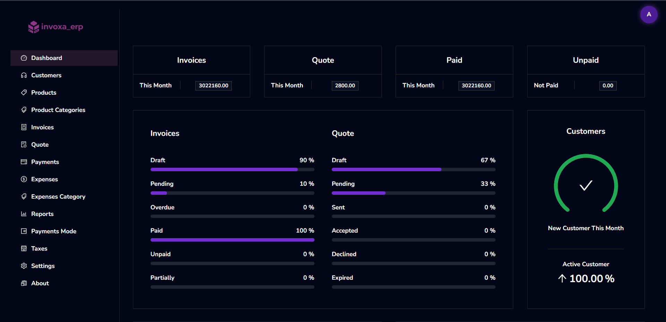Click the Settings gear icon
The image size is (666, 322).
24,266
